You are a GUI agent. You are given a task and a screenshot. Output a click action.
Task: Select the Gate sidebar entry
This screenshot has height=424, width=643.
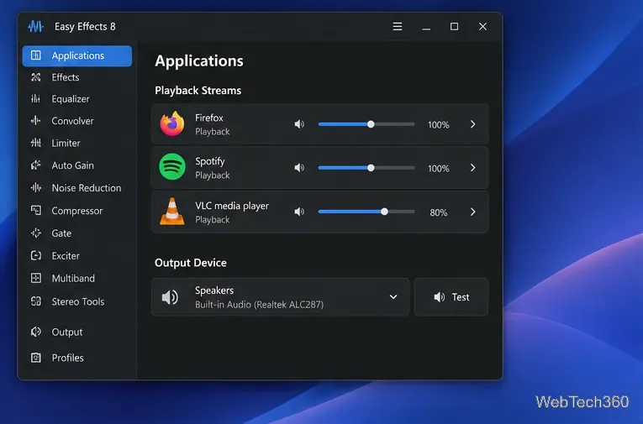(77, 233)
